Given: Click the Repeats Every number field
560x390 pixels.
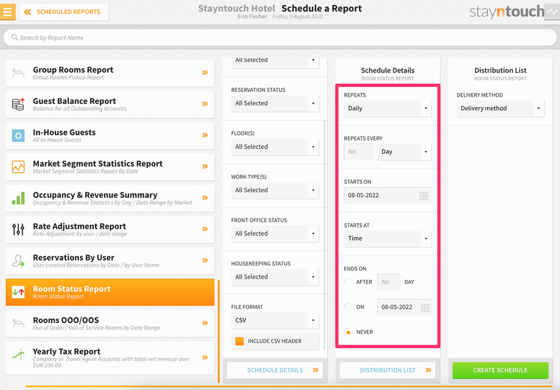Looking at the screenshot, I should click(359, 151).
